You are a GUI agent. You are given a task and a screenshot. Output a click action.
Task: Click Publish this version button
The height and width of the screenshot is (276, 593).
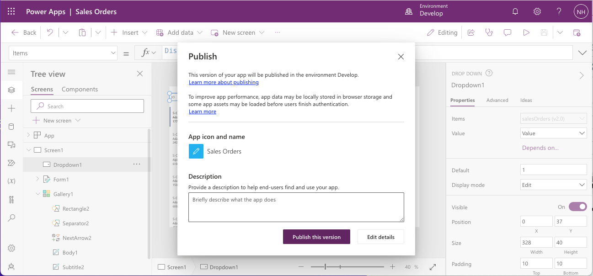coord(316,237)
